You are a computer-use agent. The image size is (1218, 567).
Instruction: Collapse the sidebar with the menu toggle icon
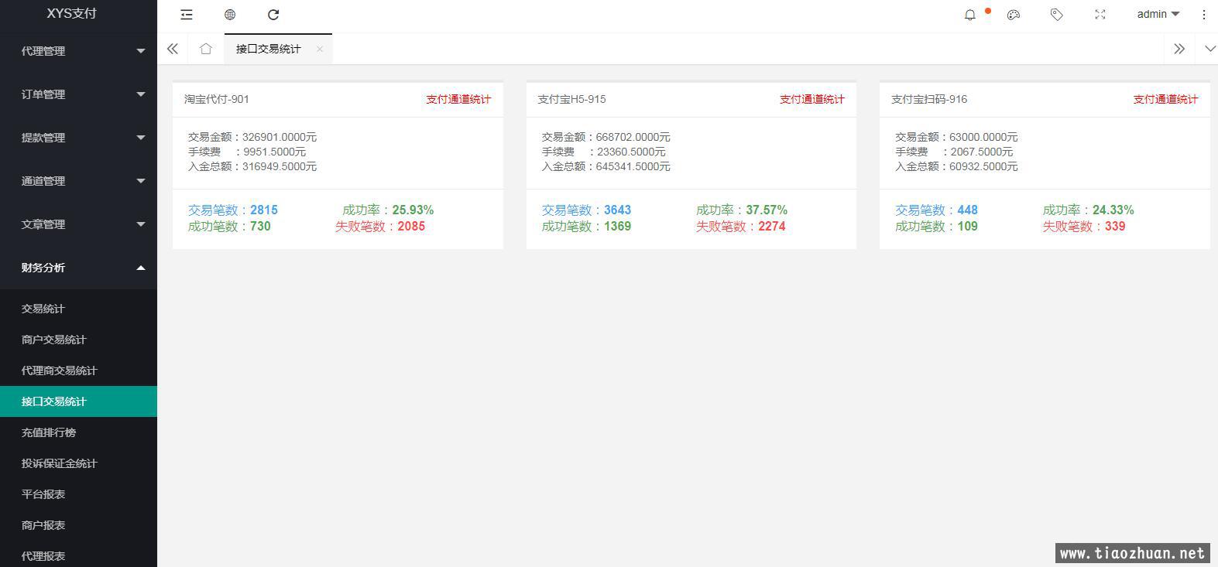(x=187, y=15)
